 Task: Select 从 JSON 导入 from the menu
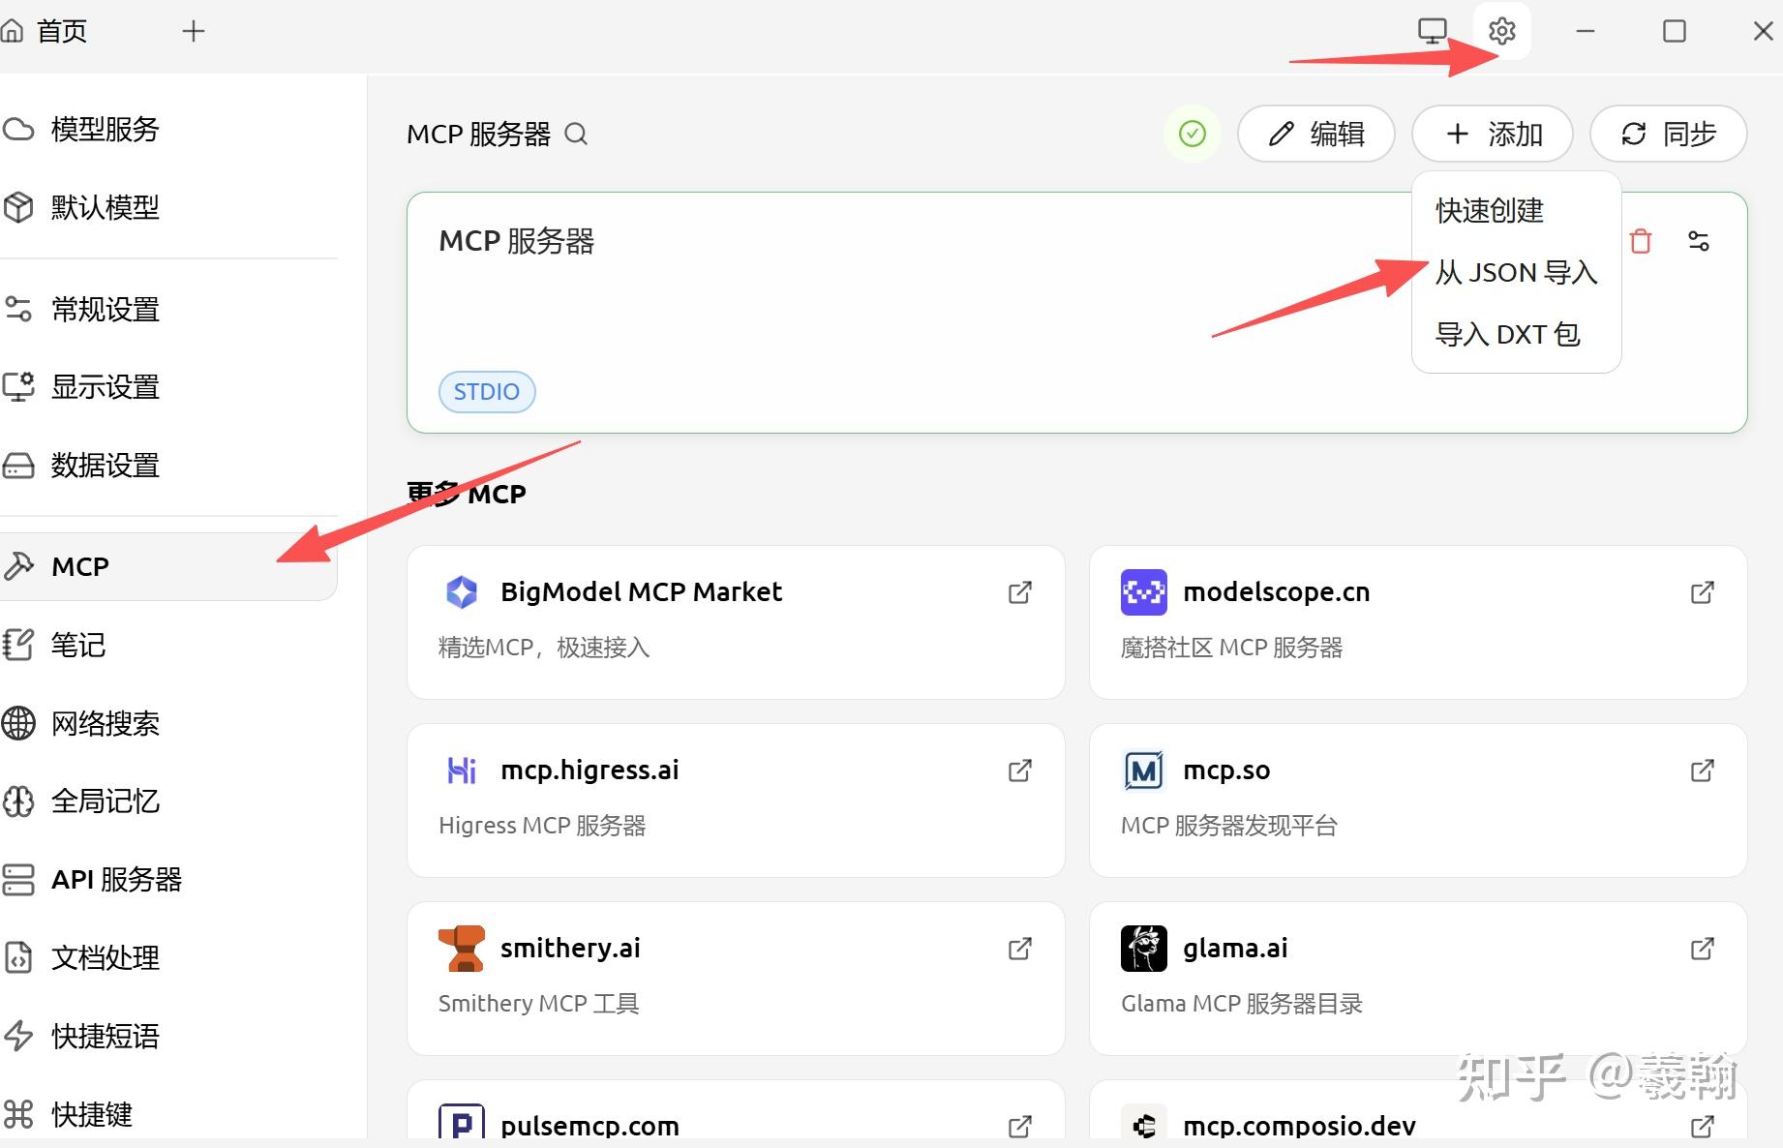click(1516, 272)
